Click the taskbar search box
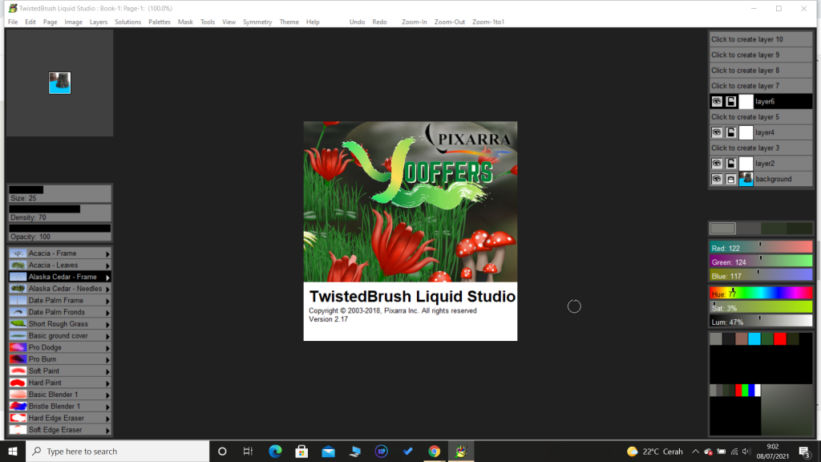Viewport: 821px width, 462px height. click(117, 451)
